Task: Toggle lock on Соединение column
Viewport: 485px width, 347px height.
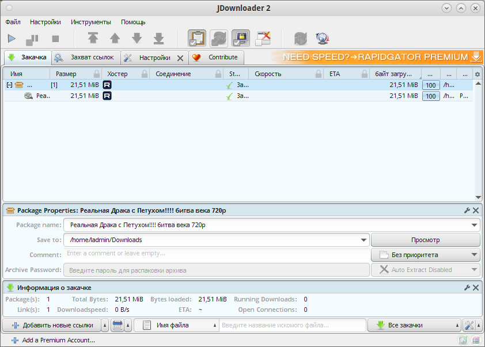Action: (x=218, y=74)
